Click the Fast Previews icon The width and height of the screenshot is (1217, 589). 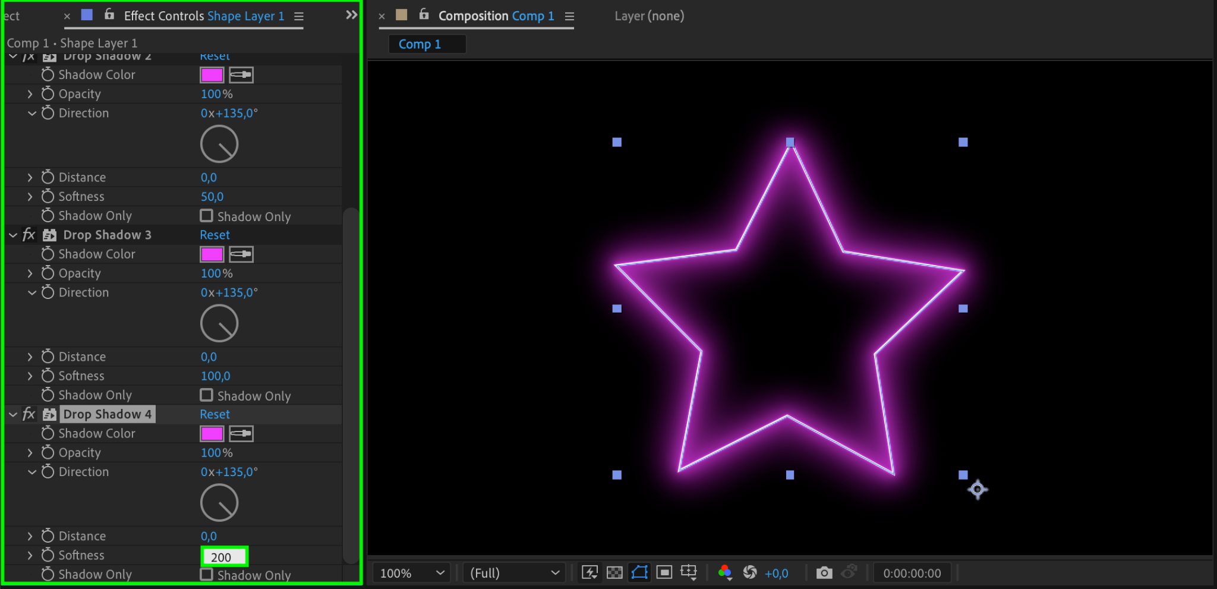[x=589, y=572]
